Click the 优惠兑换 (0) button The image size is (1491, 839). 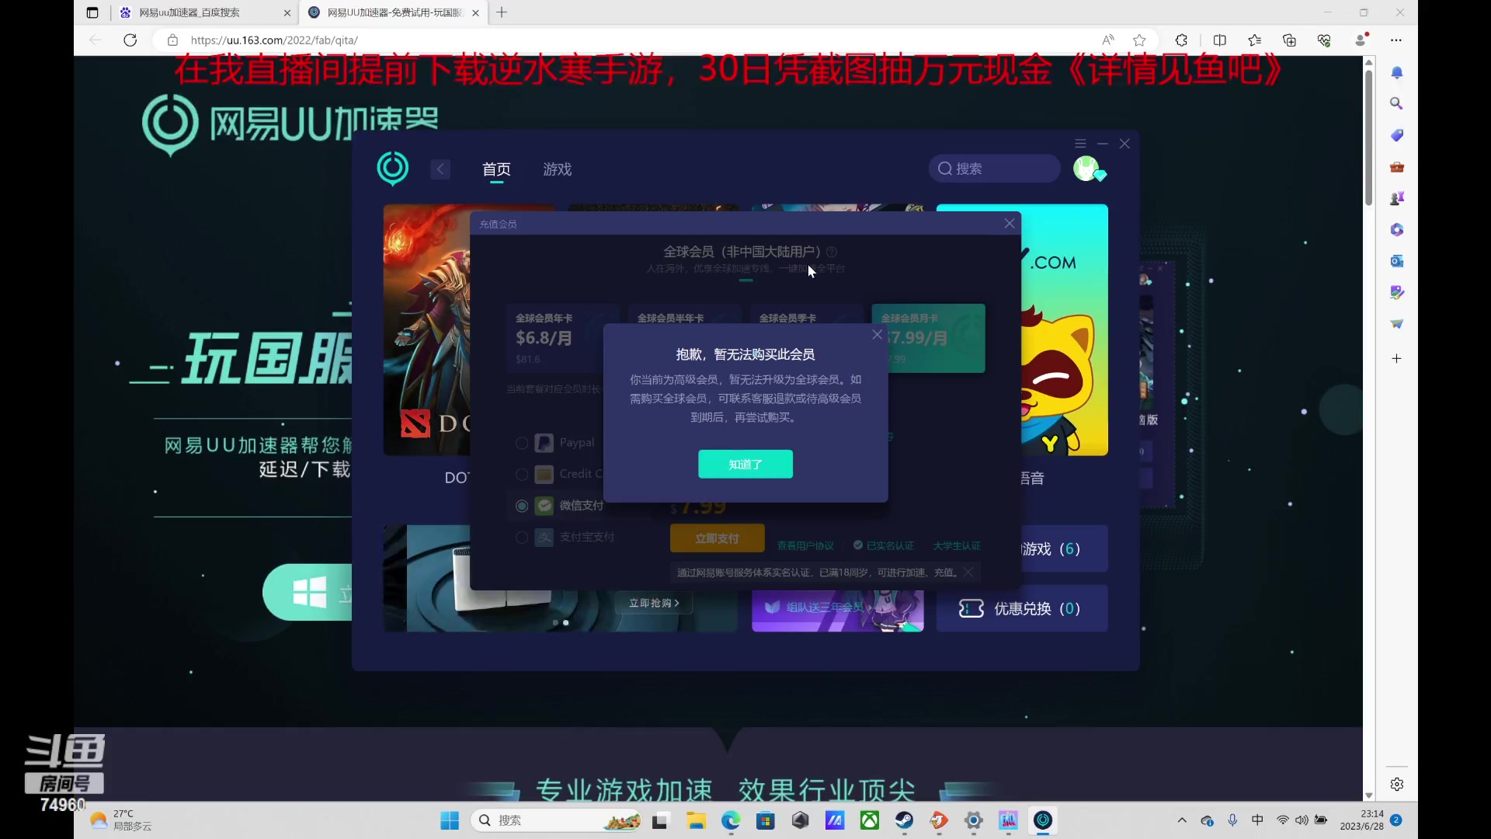1022,608
